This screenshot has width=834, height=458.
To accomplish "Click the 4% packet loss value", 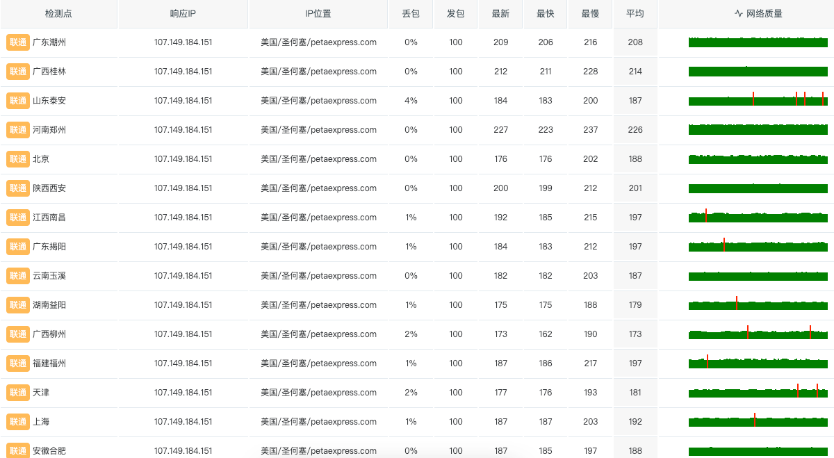I will click(x=411, y=101).
